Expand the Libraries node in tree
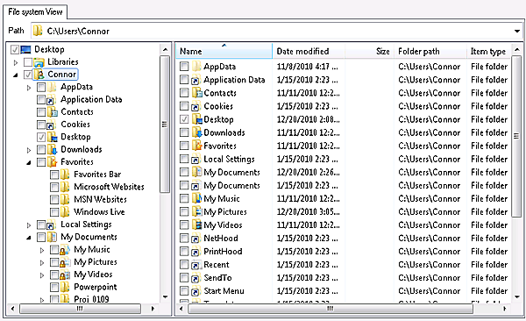This screenshot has width=526, height=321. click(x=16, y=62)
